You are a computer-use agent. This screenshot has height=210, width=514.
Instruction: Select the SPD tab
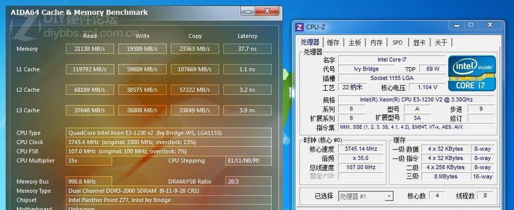point(397,43)
